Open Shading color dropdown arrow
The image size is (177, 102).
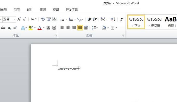[x=108, y=28]
